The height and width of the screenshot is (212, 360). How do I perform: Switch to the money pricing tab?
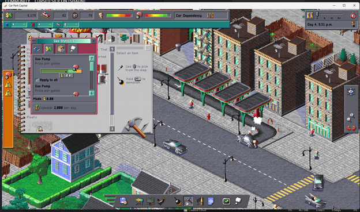(48, 49)
